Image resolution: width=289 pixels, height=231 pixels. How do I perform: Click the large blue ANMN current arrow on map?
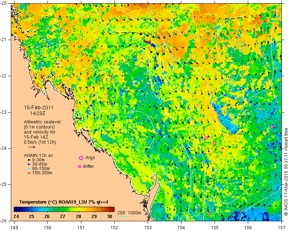(x=150, y=43)
